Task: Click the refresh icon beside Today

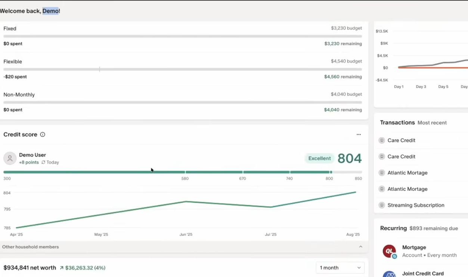Action: point(43,163)
